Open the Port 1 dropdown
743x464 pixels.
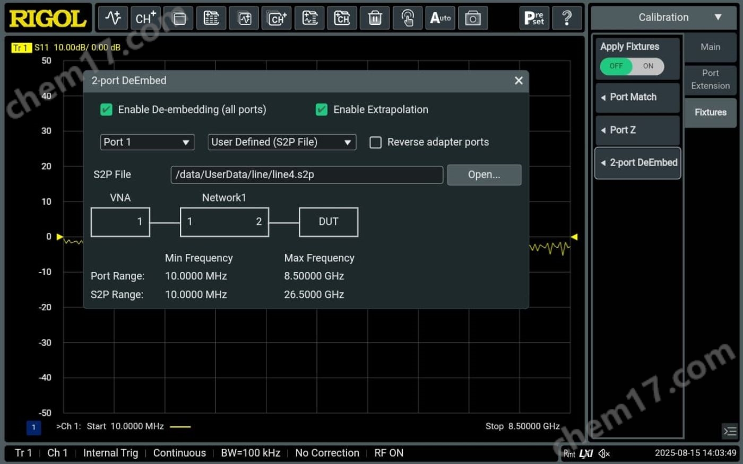coord(147,142)
